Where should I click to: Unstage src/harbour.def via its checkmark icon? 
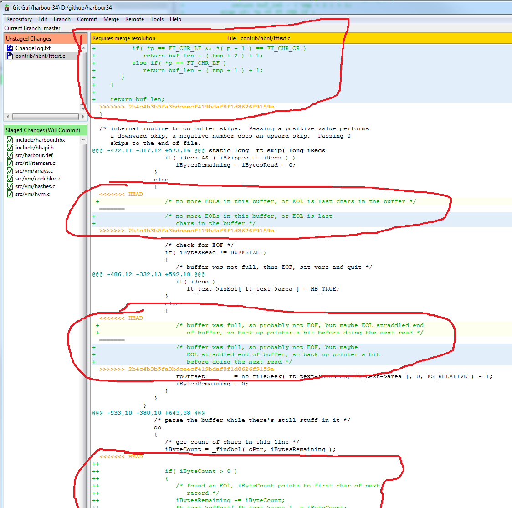click(10, 155)
